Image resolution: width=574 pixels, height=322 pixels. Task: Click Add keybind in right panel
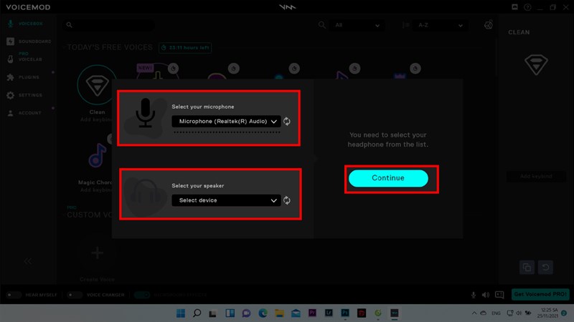[536, 176]
